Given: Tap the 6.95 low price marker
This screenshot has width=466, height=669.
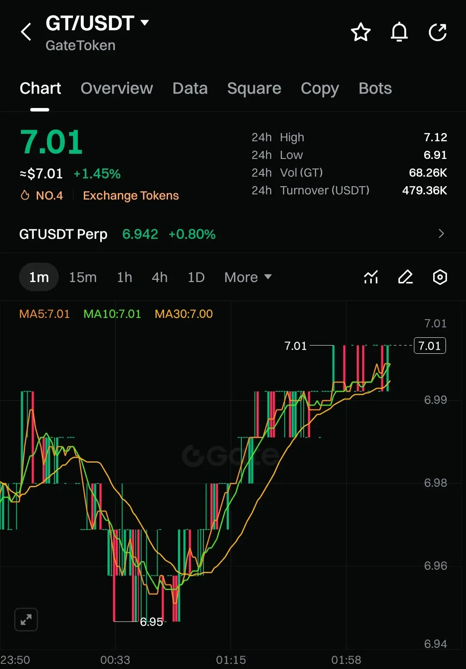Looking at the screenshot, I should pos(151,621).
